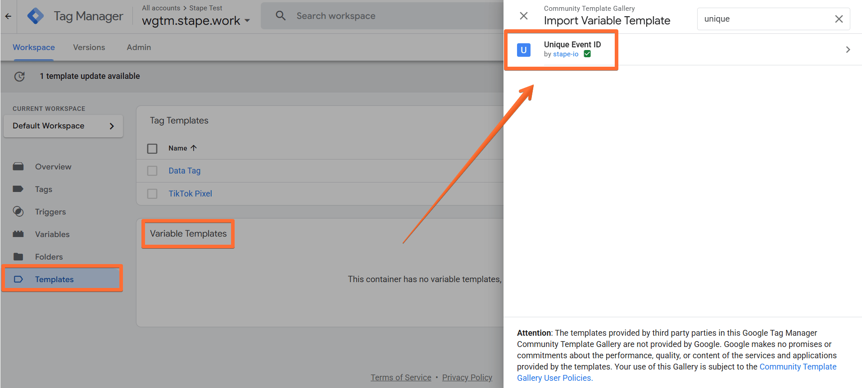Image resolution: width=862 pixels, height=388 pixels.
Task: Open Community Template Gallery User Policies link
Action: click(x=676, y=372)
